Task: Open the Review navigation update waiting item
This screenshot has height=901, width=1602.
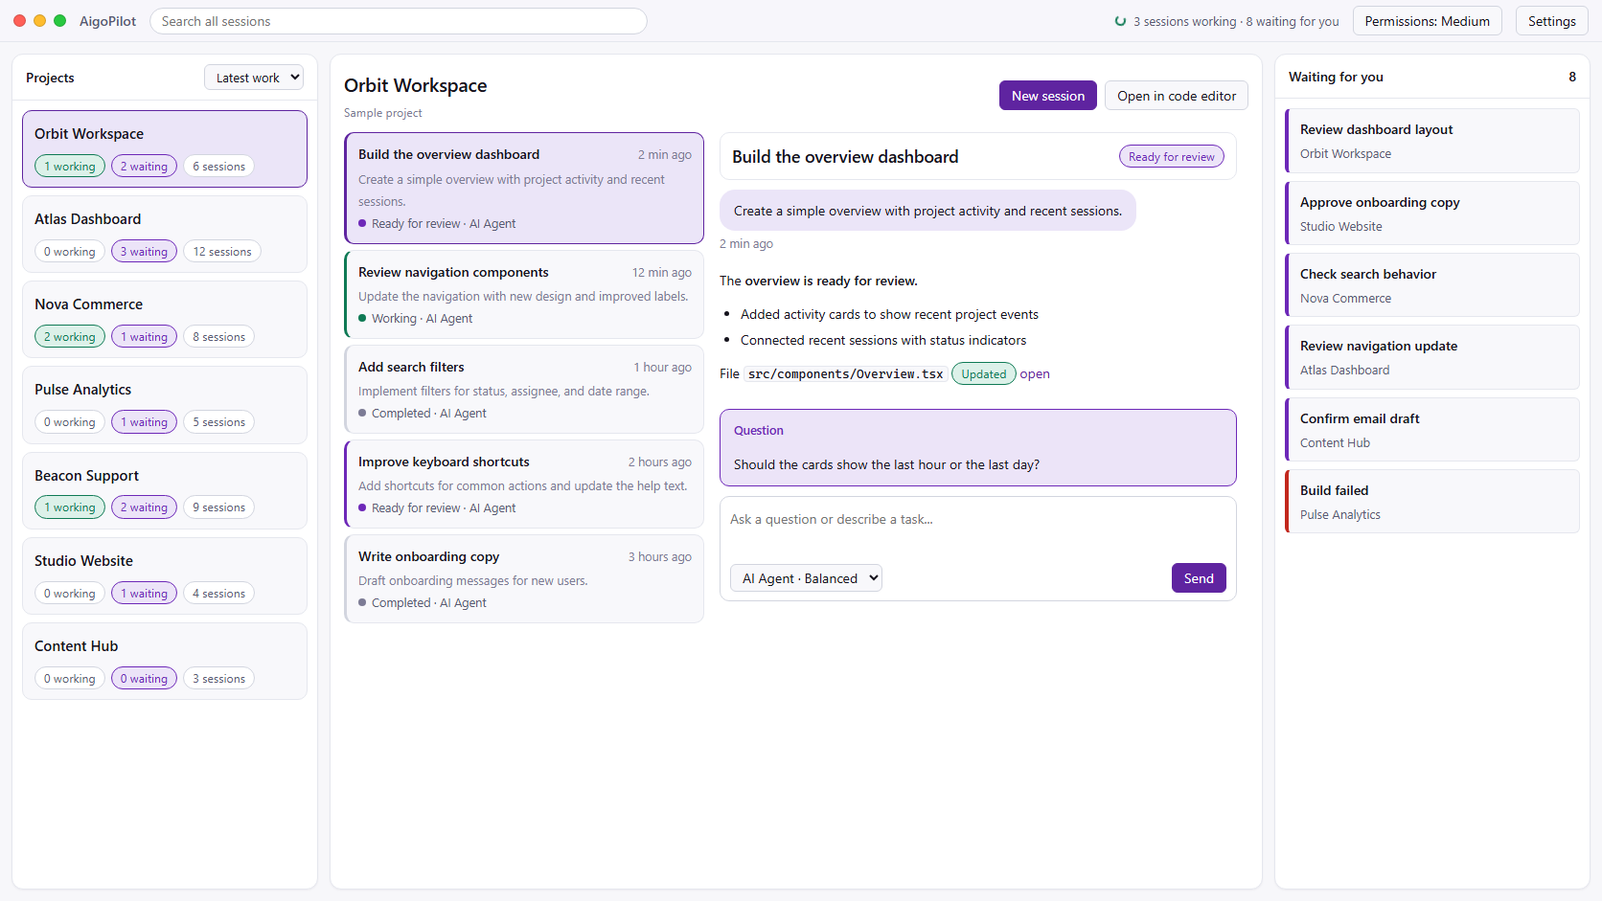Action: pos(1432,357)
